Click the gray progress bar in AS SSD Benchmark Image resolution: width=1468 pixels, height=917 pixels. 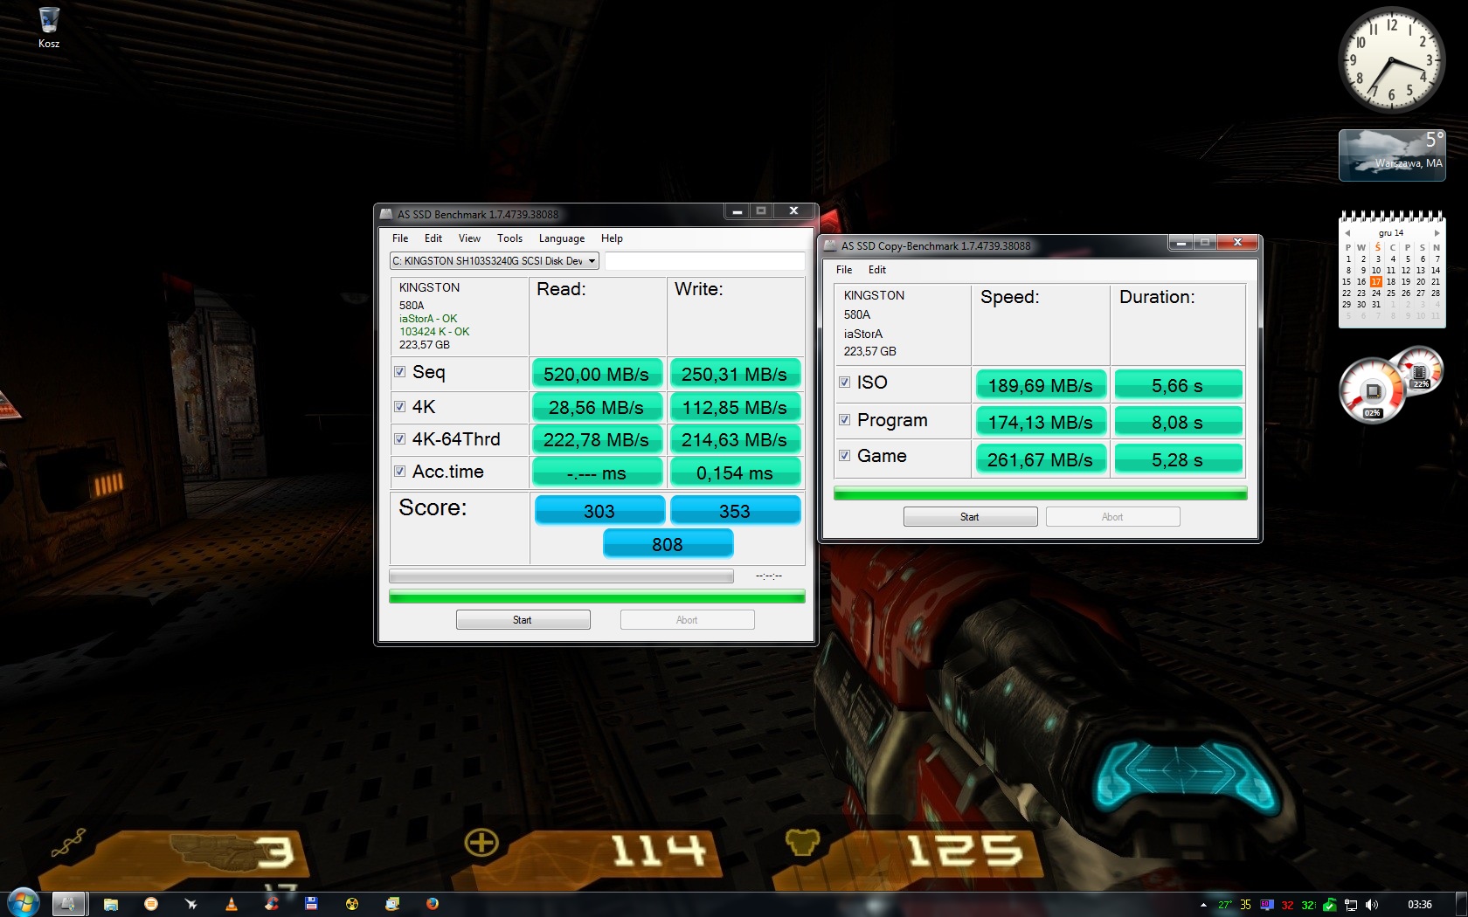tap(561, 576)
